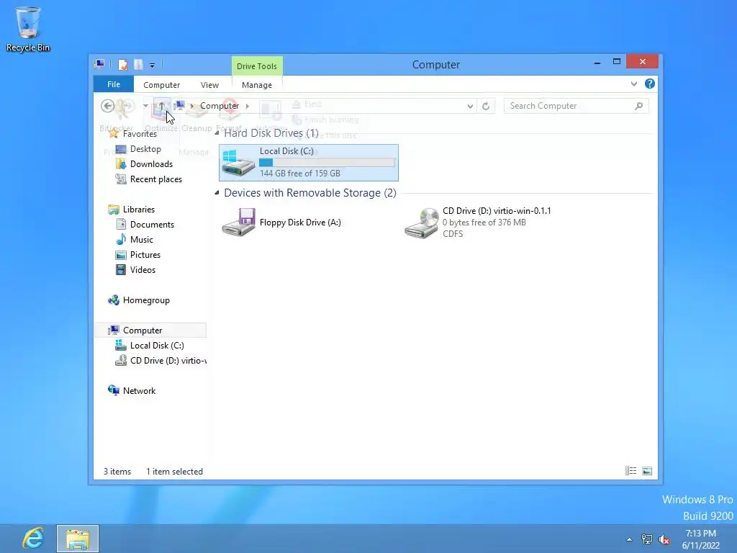Screen dimensions: 737x553
Task: Open the File ribbon tab
Action: pos(113,84)
